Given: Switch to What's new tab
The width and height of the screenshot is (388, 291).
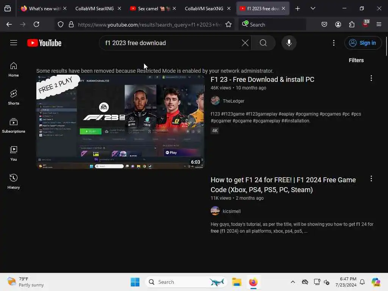Looking at the screenshot, I should [x=41, y=9].
